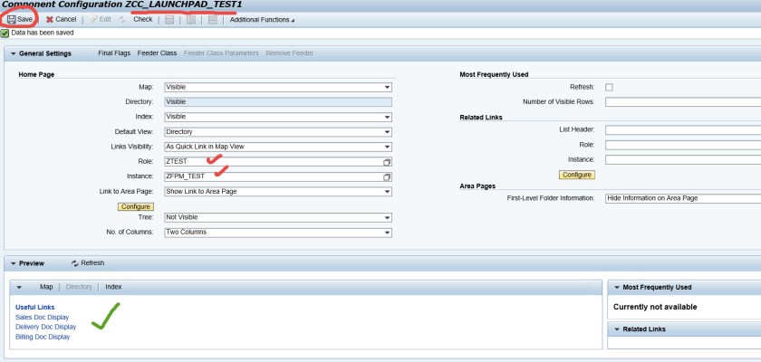Click the greyed Edit pencil button
The width and height of the screenshot is (761, 362).
[x=101, y=19]
